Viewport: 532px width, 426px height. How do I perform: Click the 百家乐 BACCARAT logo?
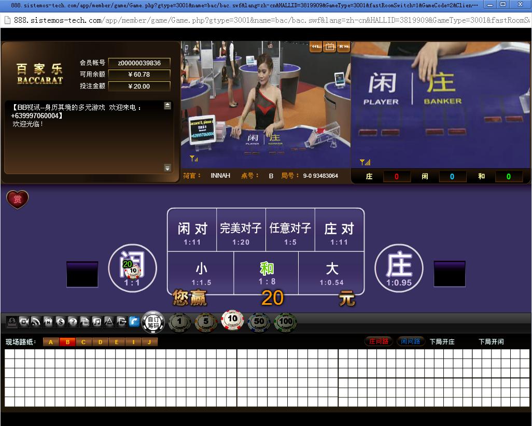pos(40,74)
